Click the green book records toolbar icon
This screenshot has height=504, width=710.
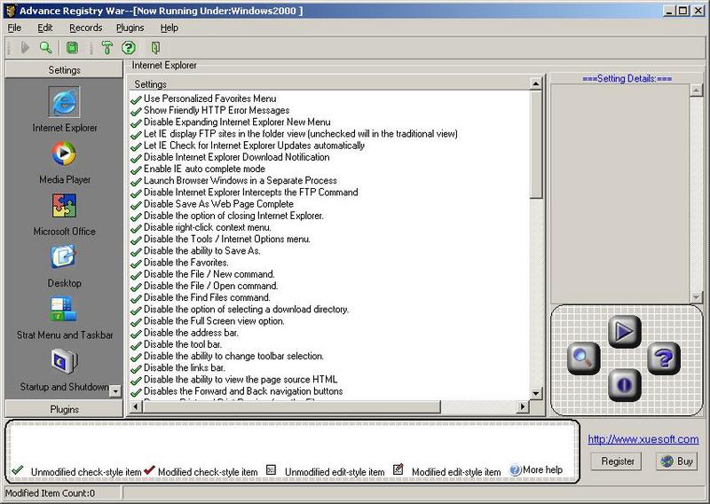pos(72,47)
